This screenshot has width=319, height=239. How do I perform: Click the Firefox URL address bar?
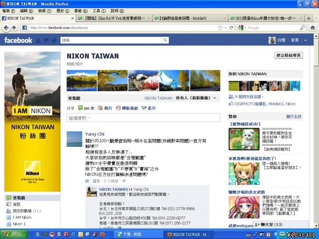point(123,28)
